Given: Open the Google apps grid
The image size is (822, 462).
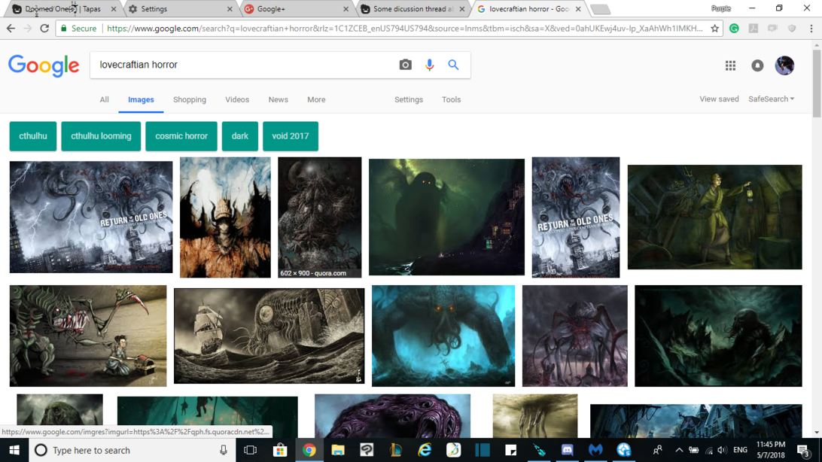Looking at the screenshot, I should [x=730, y=65].
